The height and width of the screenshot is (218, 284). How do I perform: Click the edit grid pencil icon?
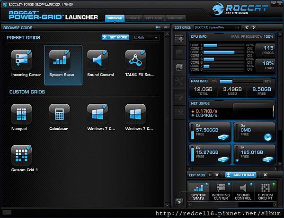tap(179, 98)
